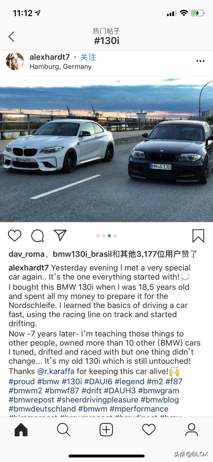Open the activity heart tab icon
The image size is (213, 462).
point(149,429)
